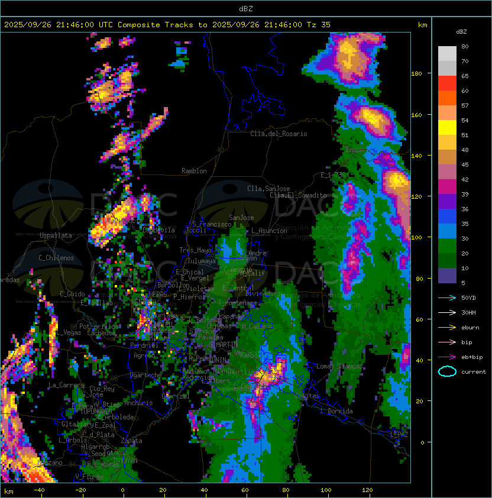Click the 'La_Carrera' place label
Image resolution: width=492 pixels, height=498 pixels.
(x=66, y=385)
